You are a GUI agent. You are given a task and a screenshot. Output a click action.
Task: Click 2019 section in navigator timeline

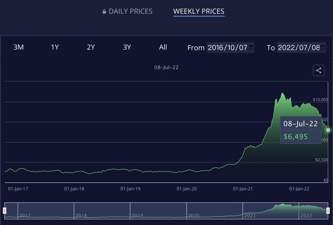click(158, 211)
